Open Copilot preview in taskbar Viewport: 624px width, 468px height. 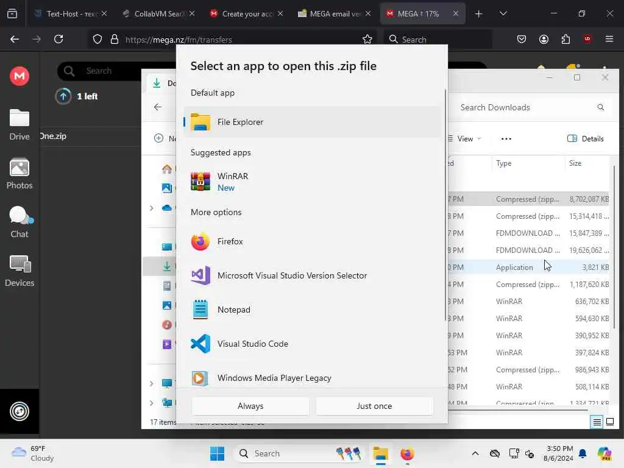(604, 453)
